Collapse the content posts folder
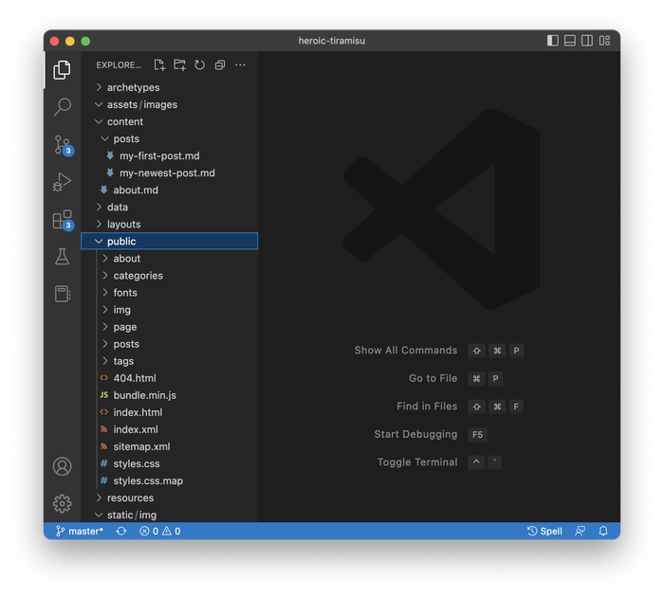This screenshot has width=664, height=597. point(170,138)
